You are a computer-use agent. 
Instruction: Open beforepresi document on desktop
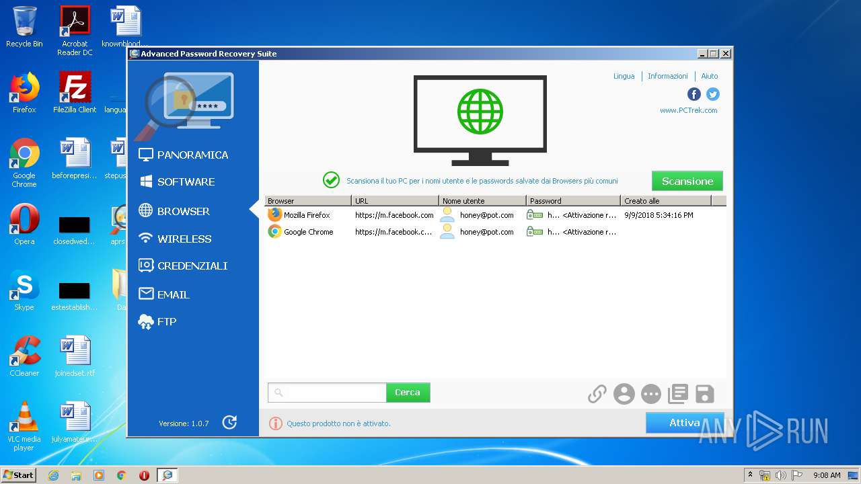[x=75, y=159]
